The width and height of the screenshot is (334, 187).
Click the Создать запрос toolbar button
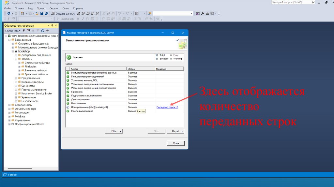(63, 13)
